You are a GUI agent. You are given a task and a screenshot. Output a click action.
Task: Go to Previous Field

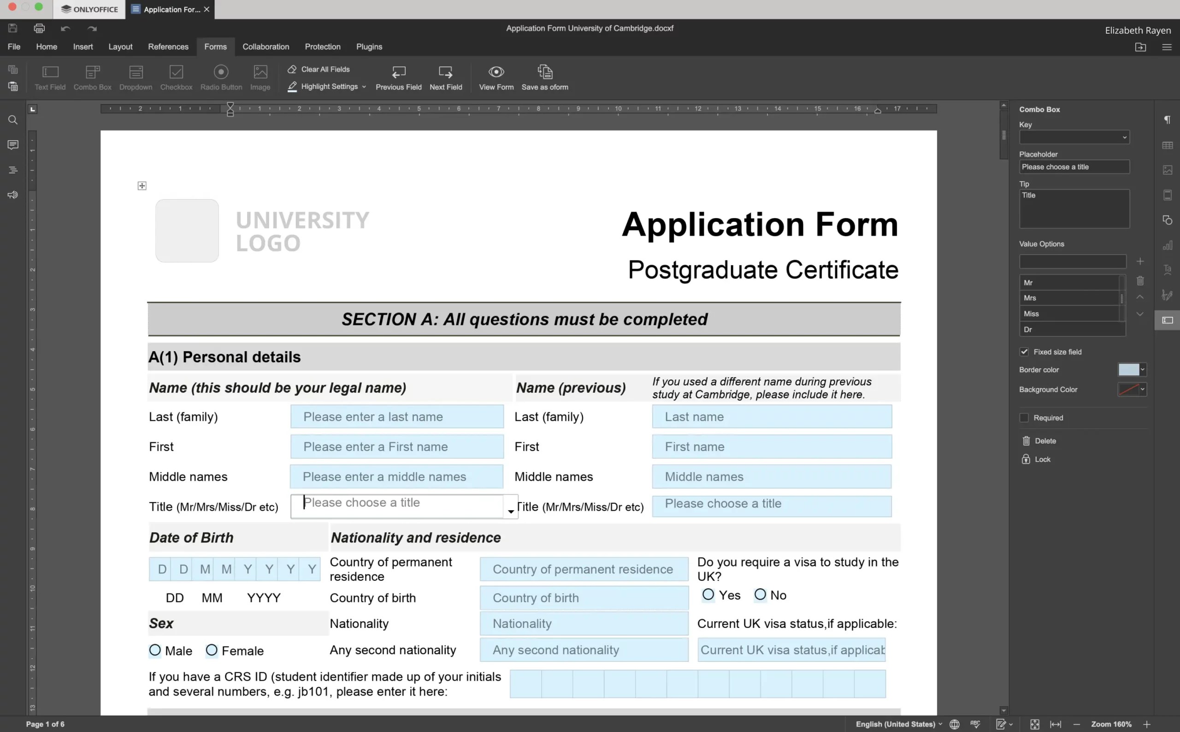click(x=398, y=72)
